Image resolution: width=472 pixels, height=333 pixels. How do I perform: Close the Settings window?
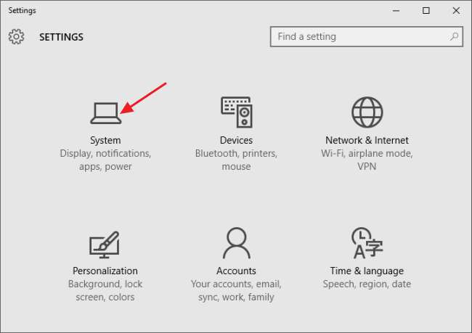coord(456,11)
